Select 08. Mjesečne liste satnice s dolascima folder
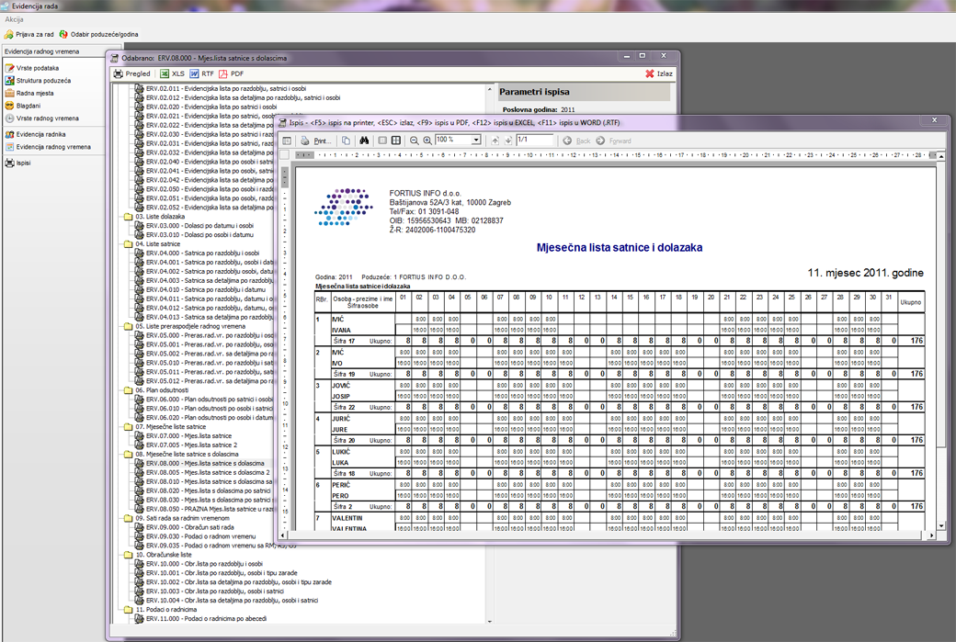The height and width of the screenshot is (642, 956). coord(187,454)
